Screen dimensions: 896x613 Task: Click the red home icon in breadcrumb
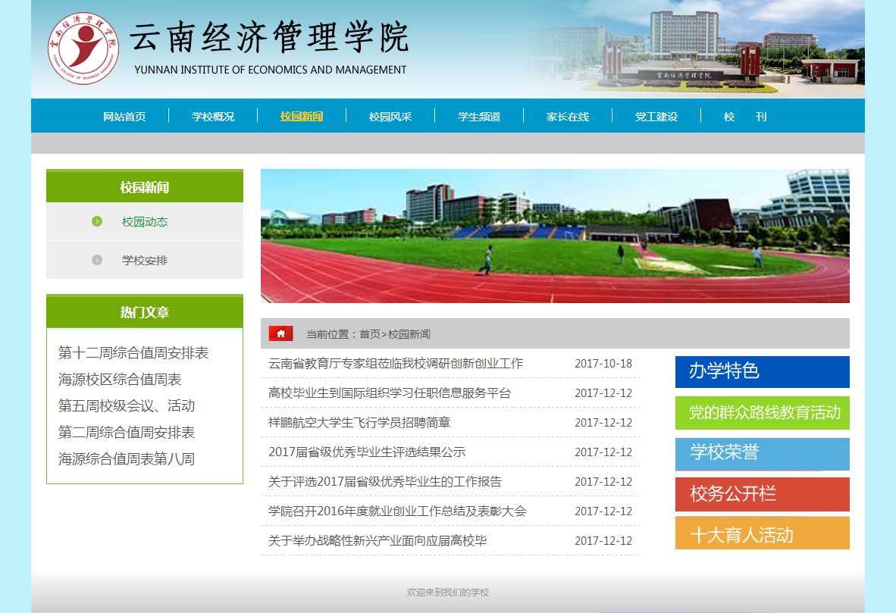280,333
